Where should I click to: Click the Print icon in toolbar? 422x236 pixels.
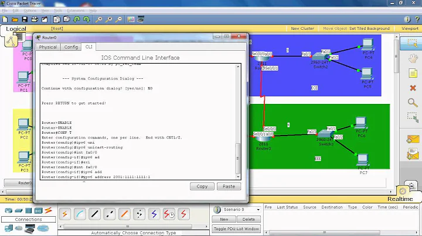point(35,19)
